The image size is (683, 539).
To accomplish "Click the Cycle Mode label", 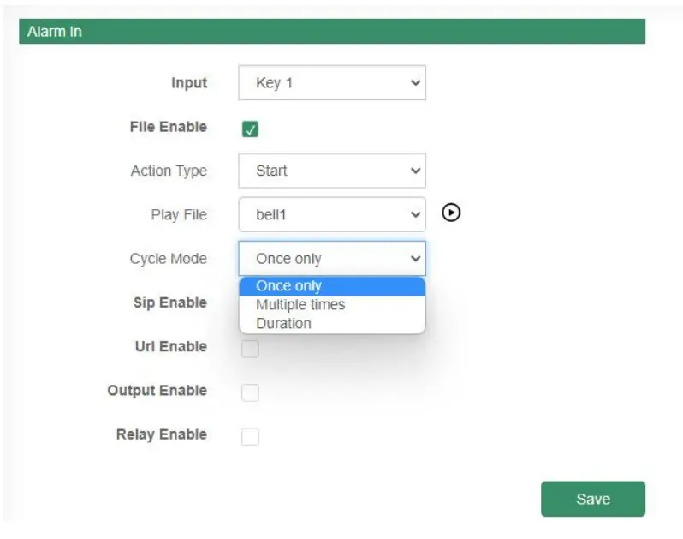I will tap(169, 258).
